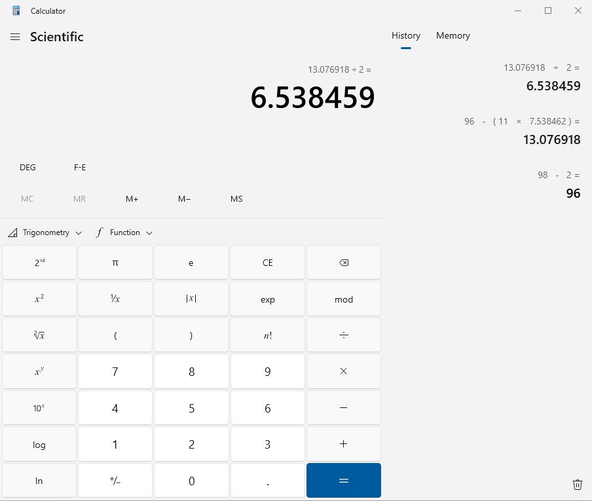The height and width of the screenshot is (501, 592).
Task: Click the 10 to the x key
Action: tap(39, 408)
